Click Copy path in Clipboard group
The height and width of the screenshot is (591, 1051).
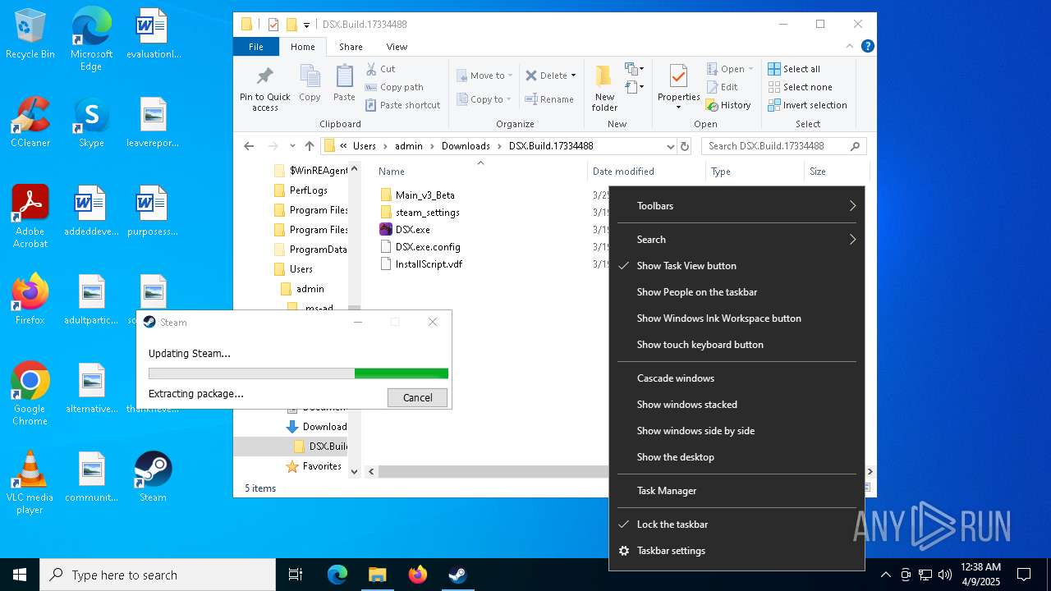pyautogui.click(x=394, y=87)
